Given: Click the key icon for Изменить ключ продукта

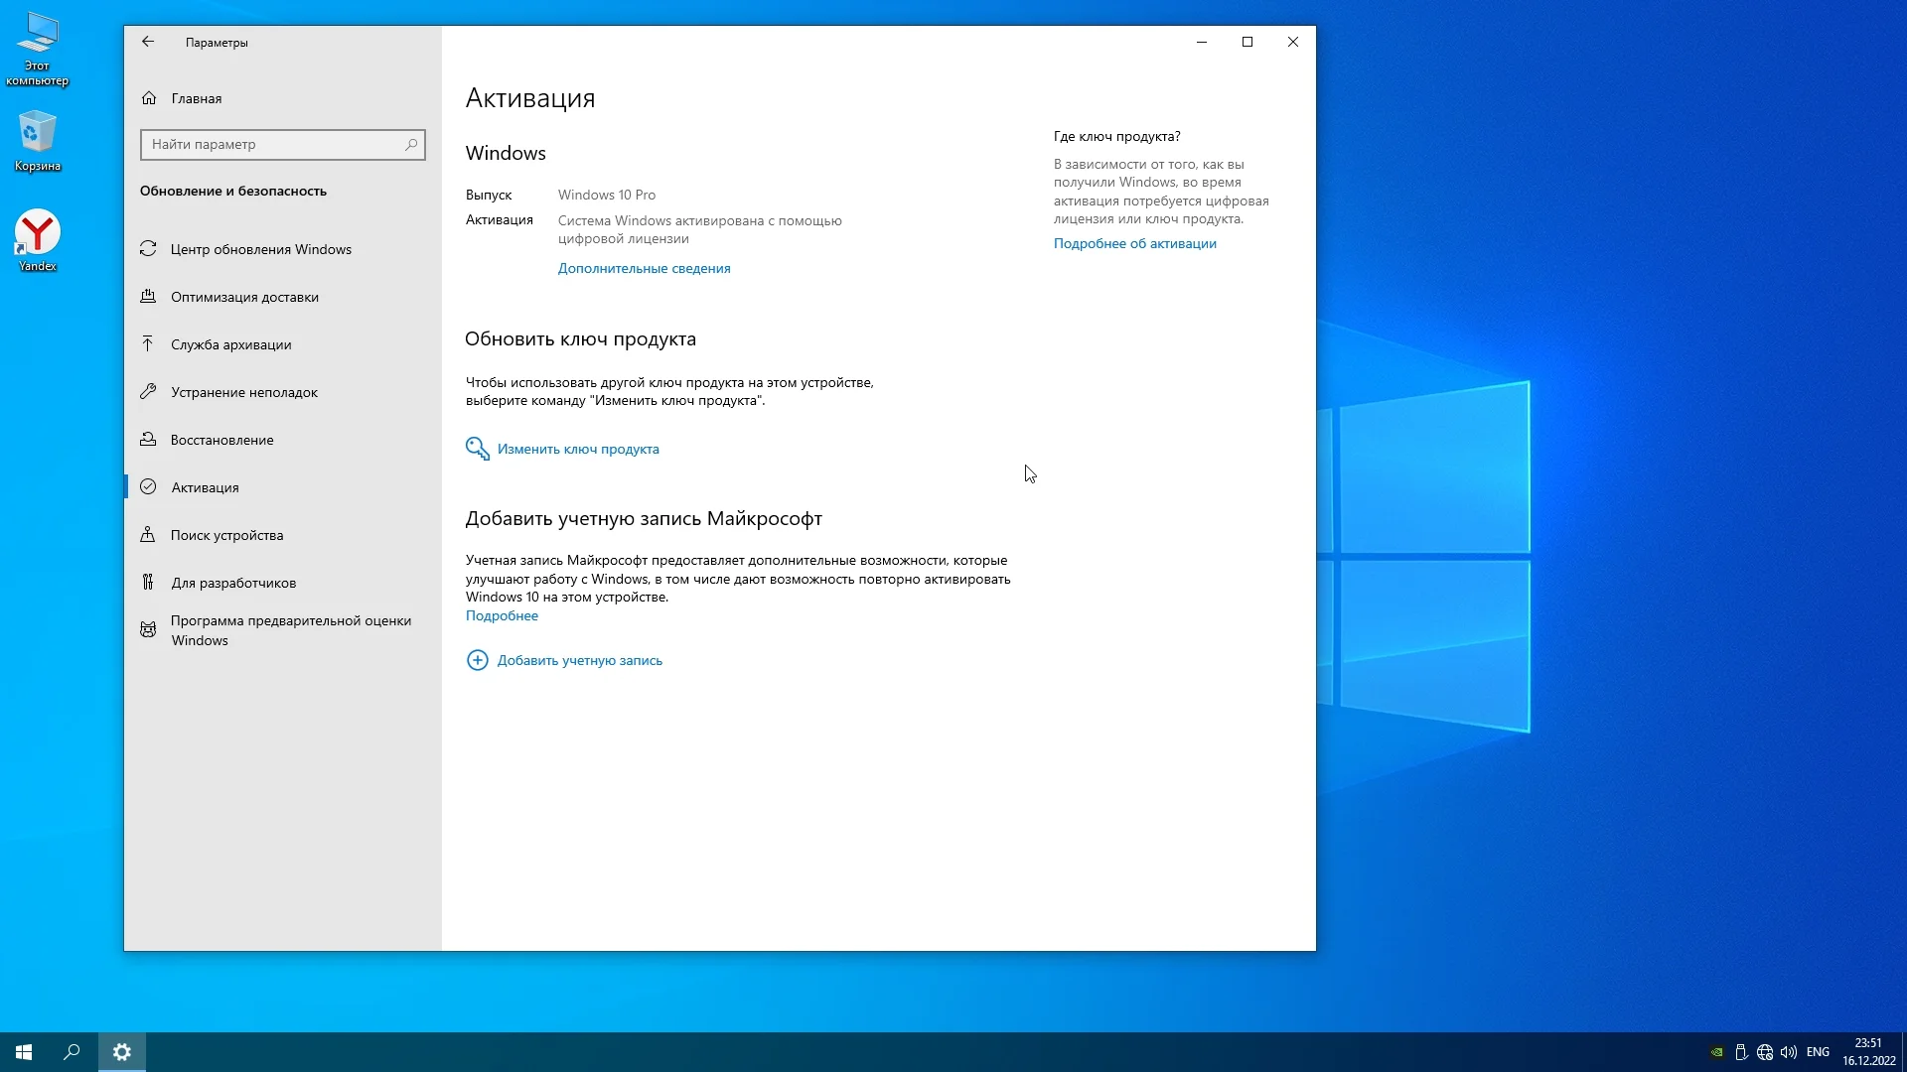Looking at the screenshot, I should (477, 449).
